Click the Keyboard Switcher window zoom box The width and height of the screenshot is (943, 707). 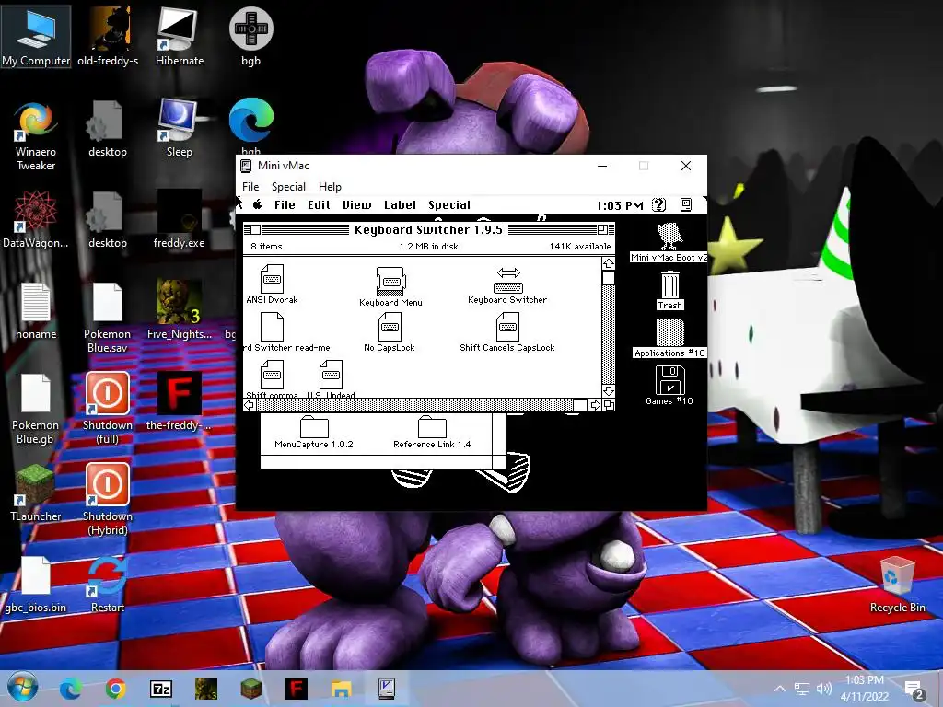602,229
